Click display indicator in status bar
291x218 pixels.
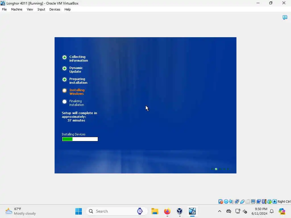pyautogui.click(x=253, y=202)
